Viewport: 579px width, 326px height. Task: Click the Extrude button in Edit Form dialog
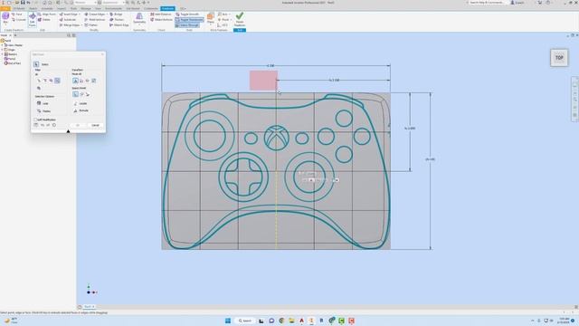pyautogui.click(x=81, y=110)
